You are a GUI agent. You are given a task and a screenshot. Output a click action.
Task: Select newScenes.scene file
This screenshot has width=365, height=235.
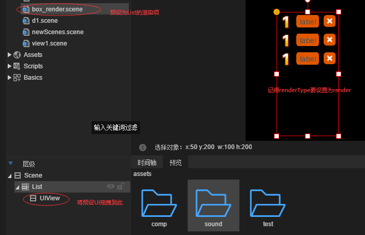coord(57,32)
